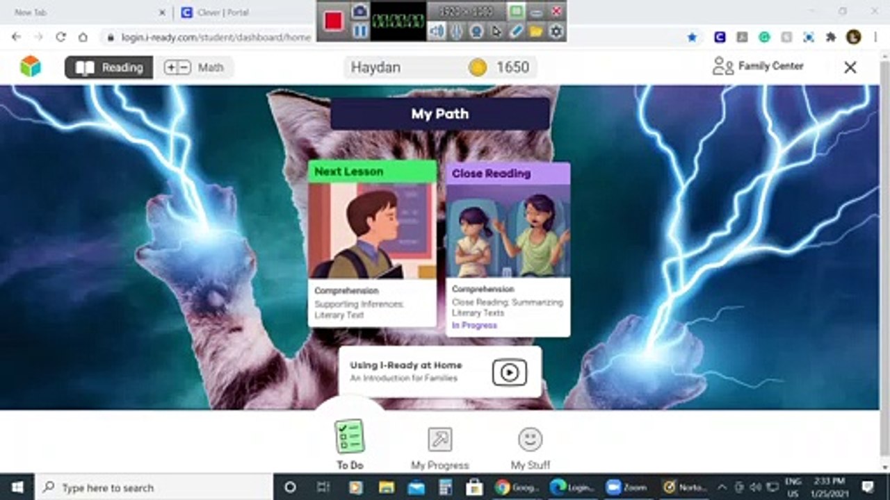Viewport: 890px width, 500px height.
Task: Click the i-Ready cube logo
Action: pyautogui.click(x=31, y=67)
